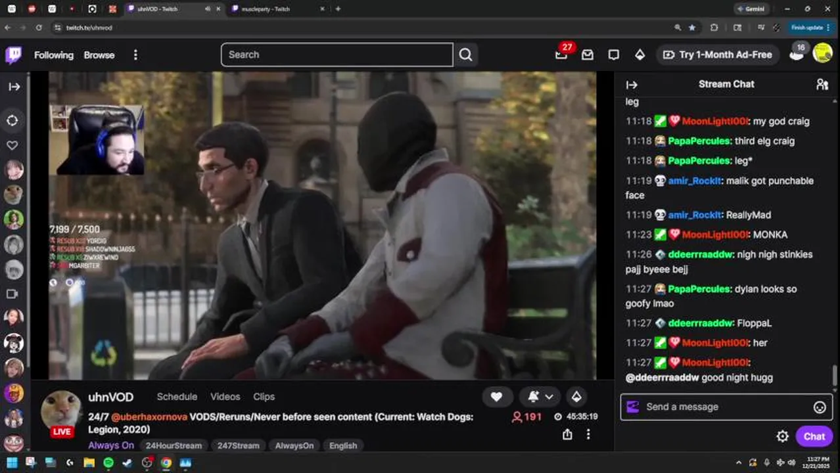Open notifications with 27 badge
Screen dimensions: 840x473
click(561, 55)
